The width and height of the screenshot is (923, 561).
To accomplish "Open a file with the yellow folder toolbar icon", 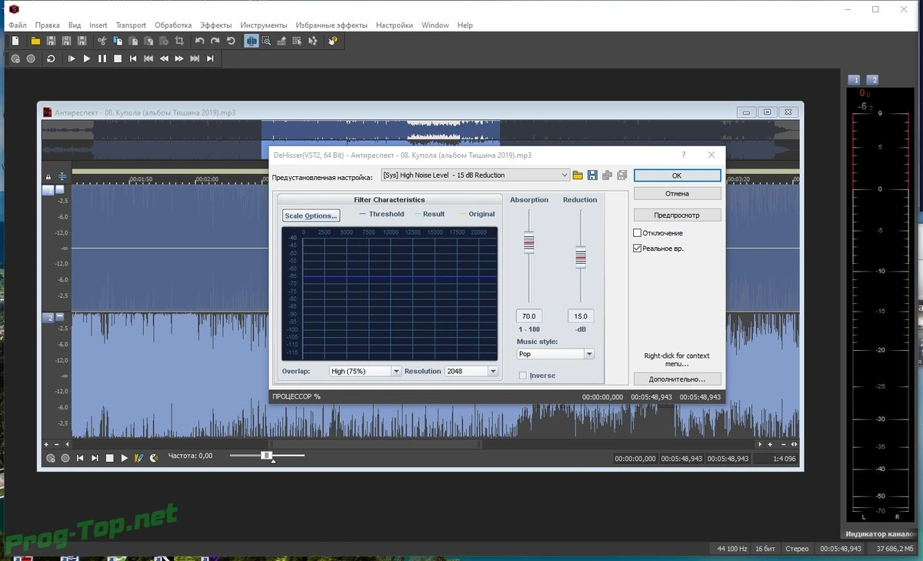I will click(x=35, y=41).
